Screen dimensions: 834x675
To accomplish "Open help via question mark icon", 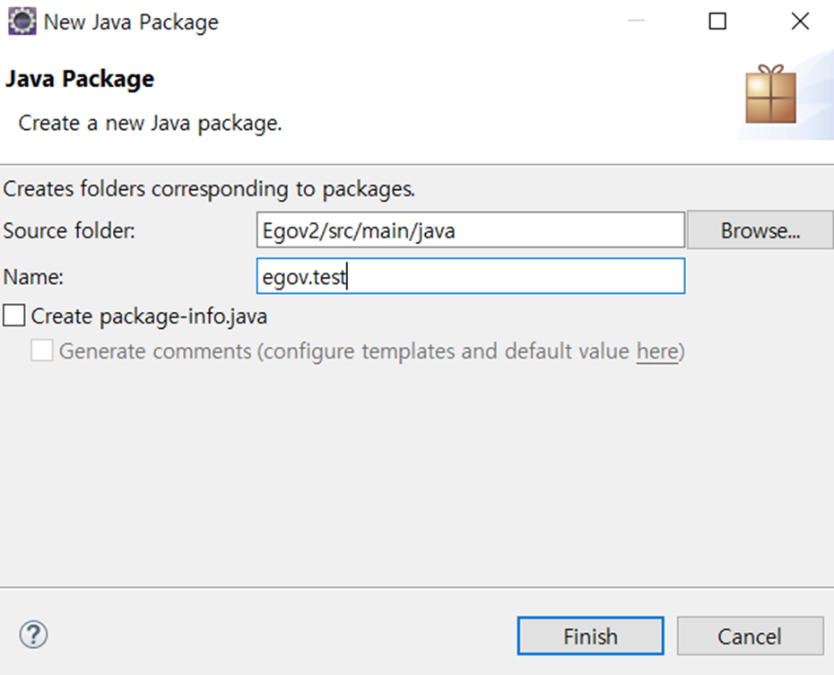I will 33,636.
